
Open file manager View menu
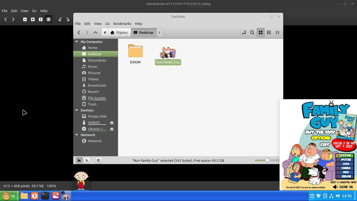[98, 24]
